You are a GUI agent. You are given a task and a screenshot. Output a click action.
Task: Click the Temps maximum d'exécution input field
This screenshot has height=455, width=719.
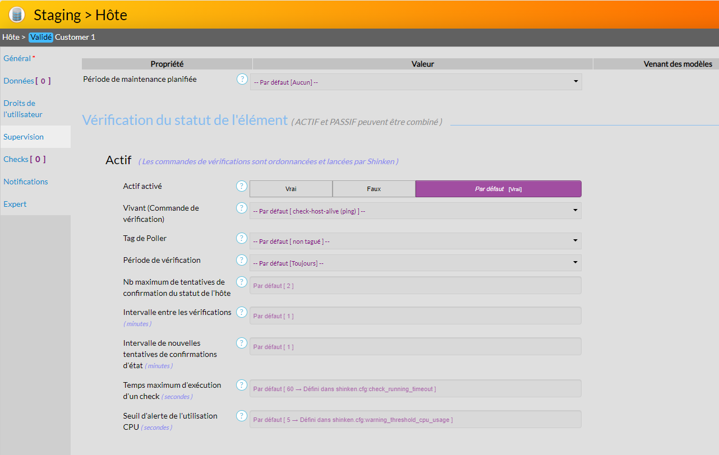[416, 388]
